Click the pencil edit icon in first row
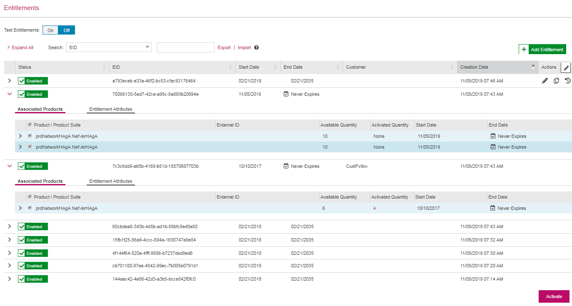Viewport: 572px width, 306px height. pyautogui.click(x=545, y=81)
